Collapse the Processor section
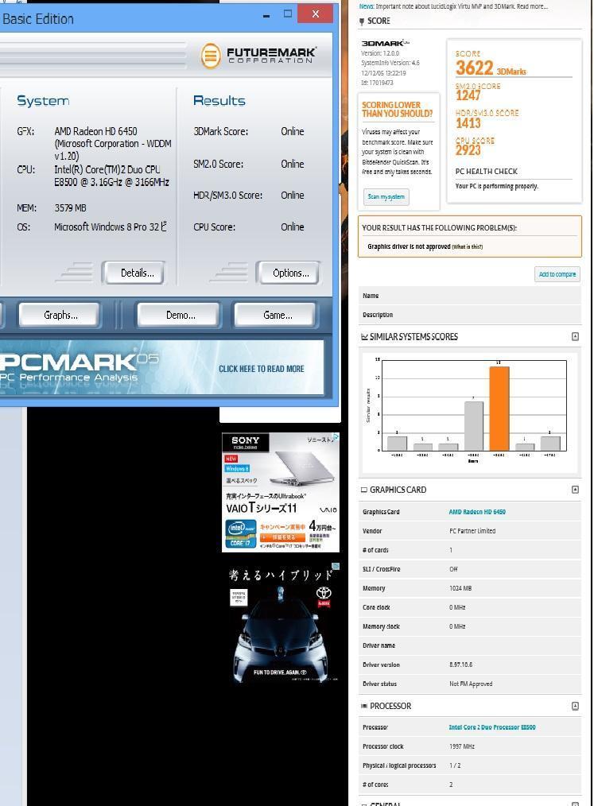594x806 pixels. pyautogui.click(x=575, y=706)
